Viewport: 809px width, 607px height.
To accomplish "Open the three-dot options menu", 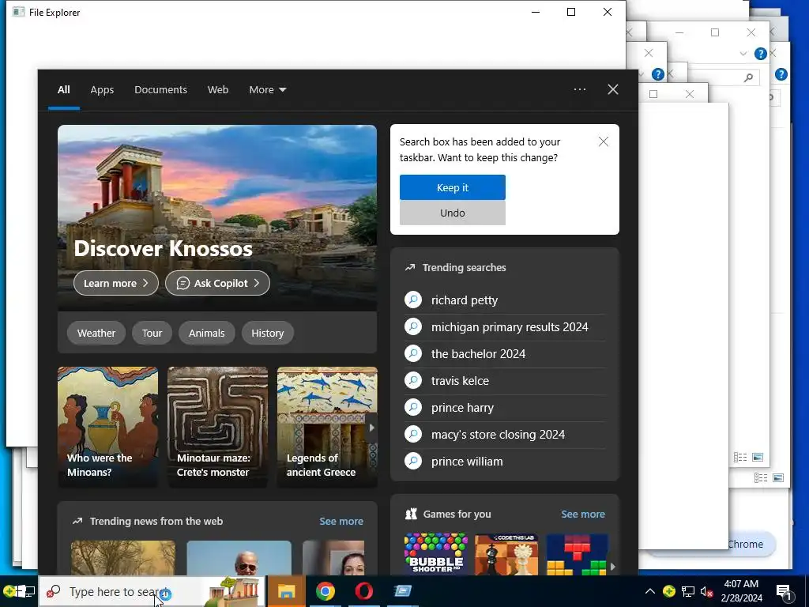I will 579,89.
